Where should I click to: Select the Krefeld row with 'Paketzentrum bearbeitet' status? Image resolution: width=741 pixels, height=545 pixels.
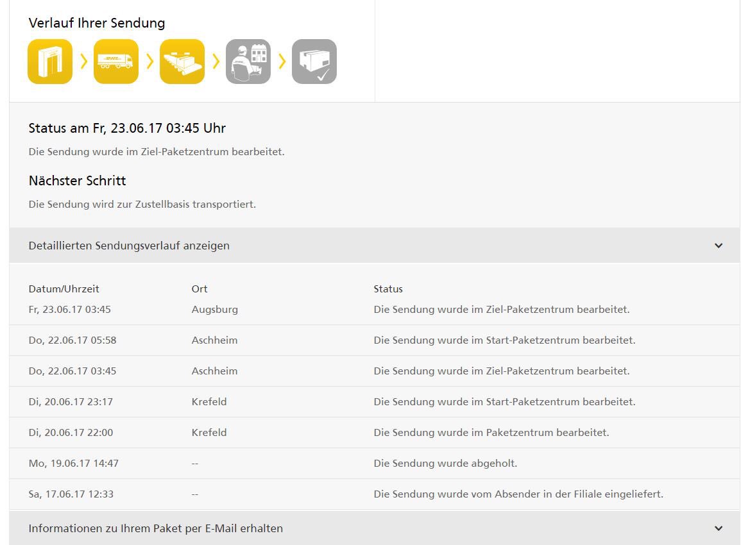(371, 432)
